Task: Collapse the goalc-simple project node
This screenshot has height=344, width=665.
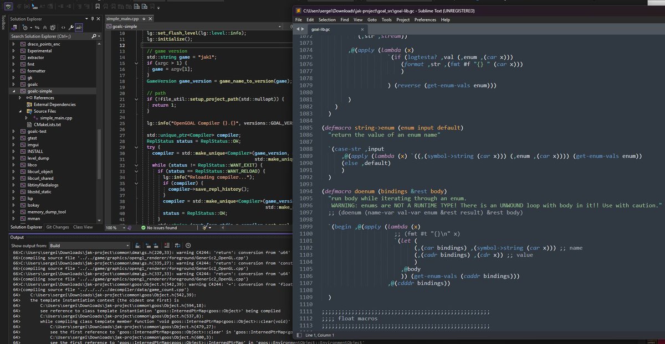Action: coord(14,91)
